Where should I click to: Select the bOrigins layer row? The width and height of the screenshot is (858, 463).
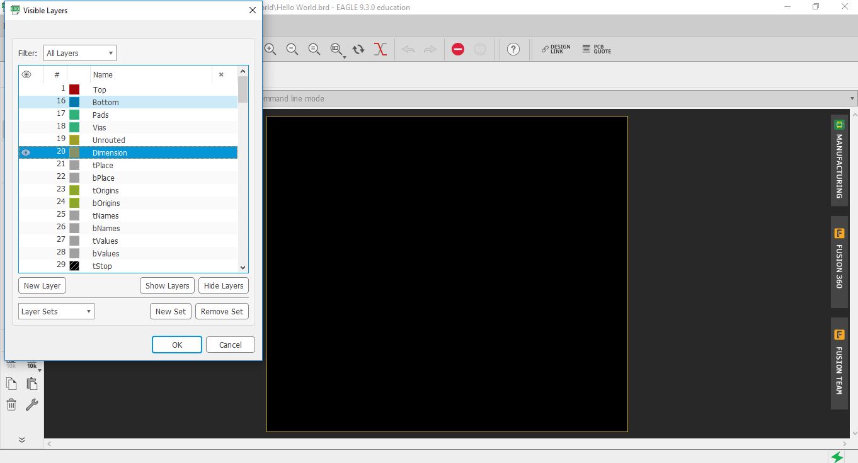pos(128,203)
